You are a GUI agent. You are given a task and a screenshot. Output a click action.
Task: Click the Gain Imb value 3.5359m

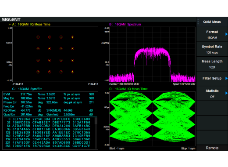pyautogui.click(x=69, y=114)
